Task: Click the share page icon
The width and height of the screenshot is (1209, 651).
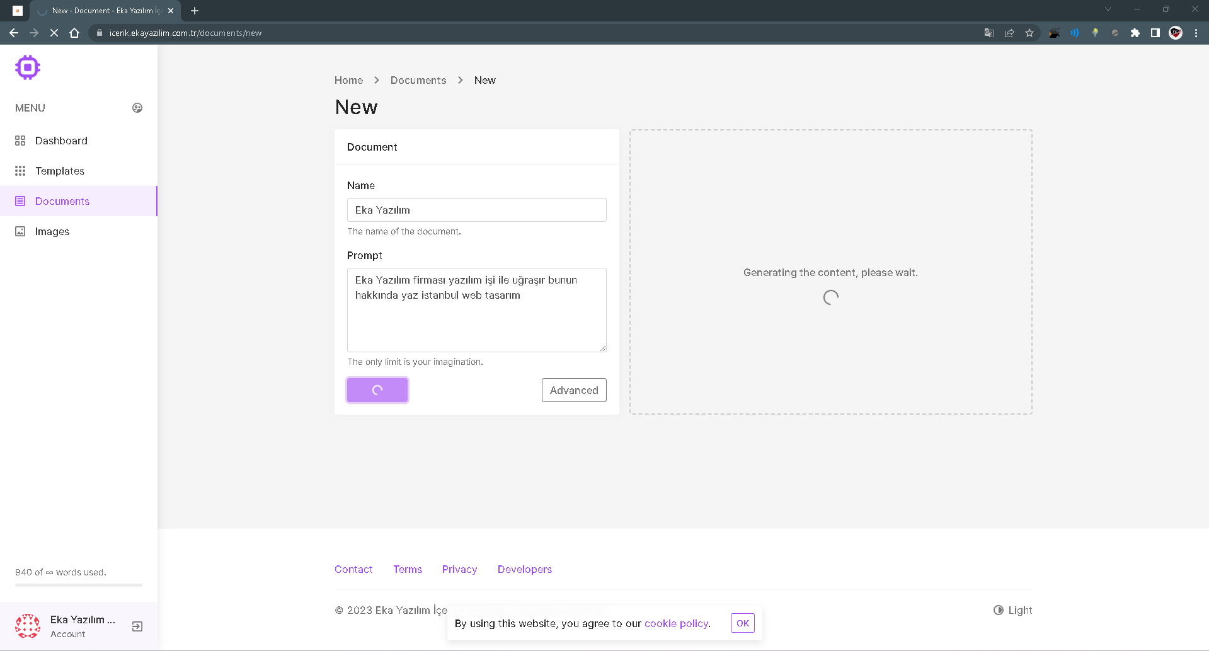Action: click(x=1009, y=33)
